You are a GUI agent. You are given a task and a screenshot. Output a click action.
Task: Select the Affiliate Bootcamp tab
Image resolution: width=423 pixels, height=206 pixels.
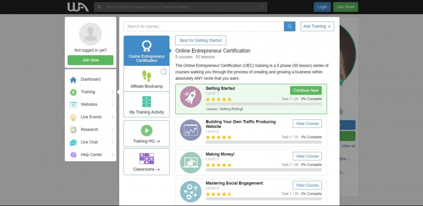tap(146, 79)
